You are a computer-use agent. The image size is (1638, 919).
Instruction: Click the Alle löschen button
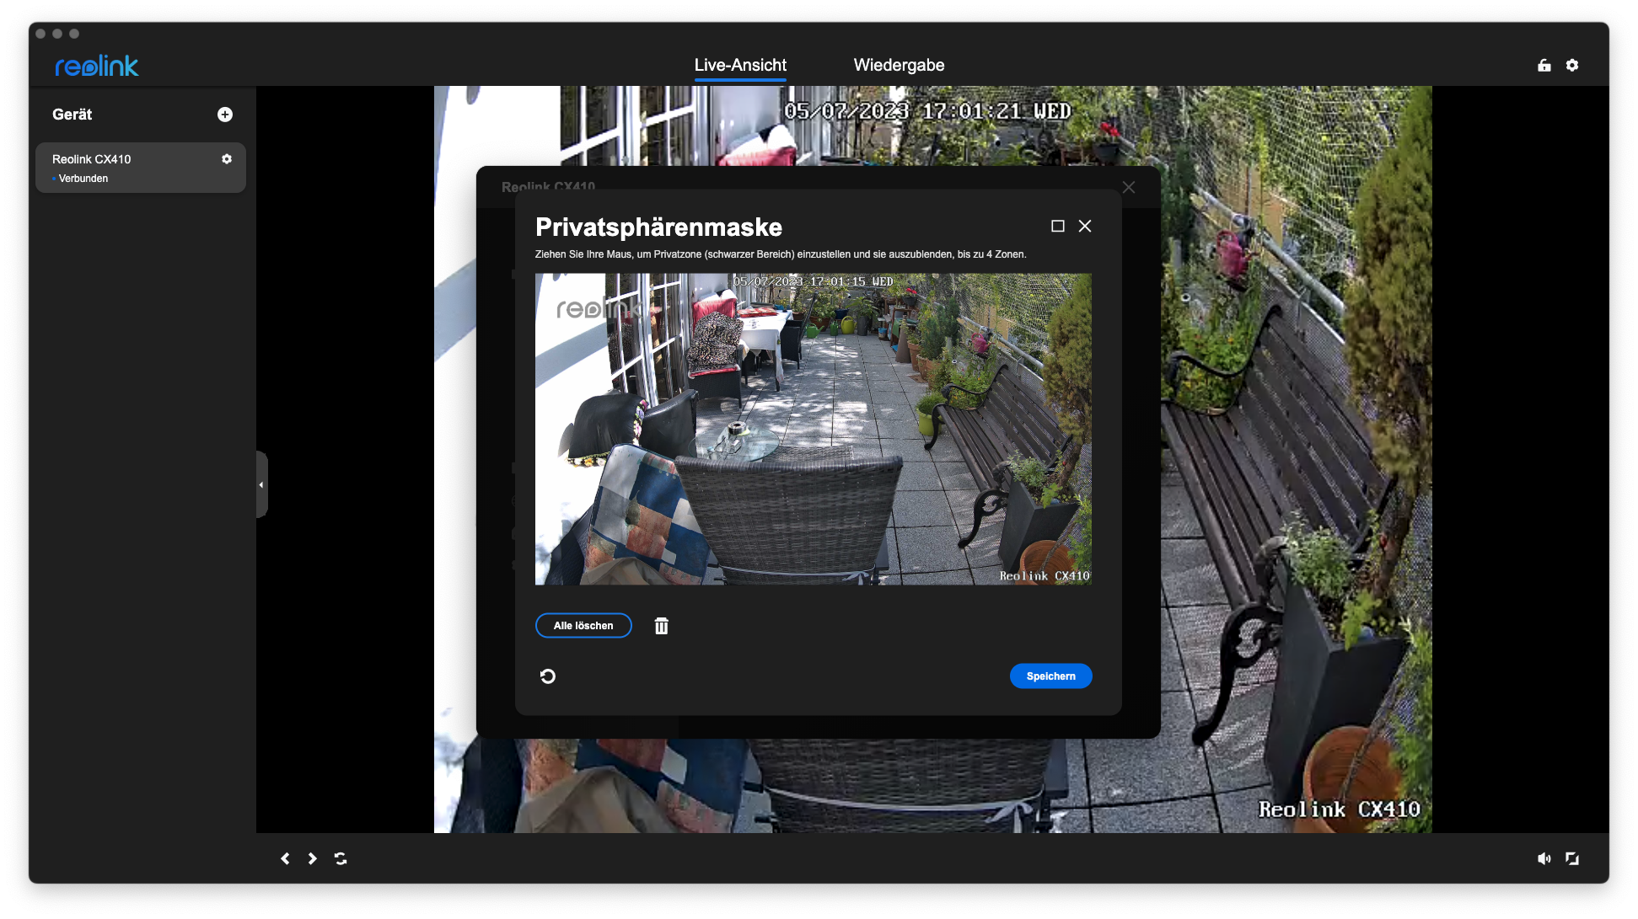click(583, 626)
